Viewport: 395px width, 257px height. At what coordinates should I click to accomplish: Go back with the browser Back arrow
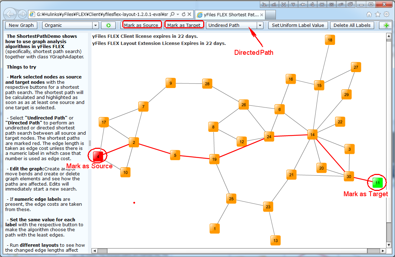10,14
